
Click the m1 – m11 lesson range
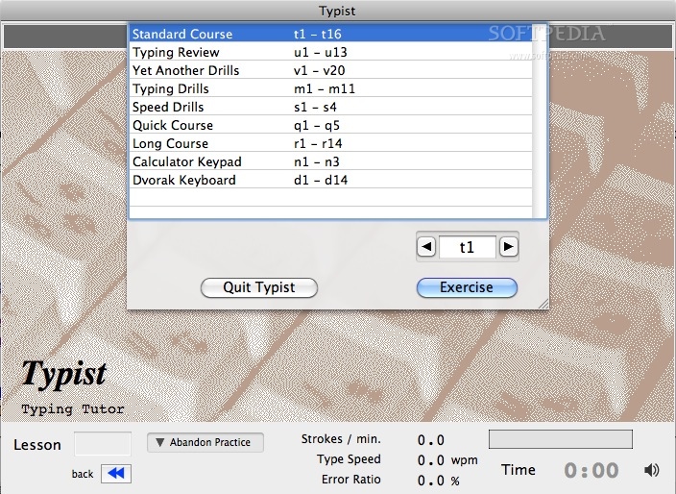pos(325,88)
